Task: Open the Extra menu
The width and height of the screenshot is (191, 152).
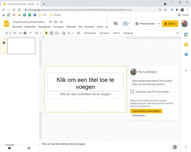Action: pyautogui.click(x=100, y=27)
